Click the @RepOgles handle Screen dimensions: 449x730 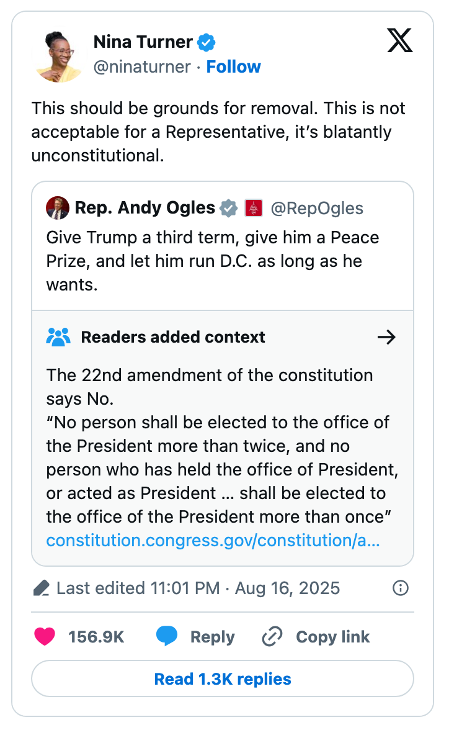tap(317, 208)
